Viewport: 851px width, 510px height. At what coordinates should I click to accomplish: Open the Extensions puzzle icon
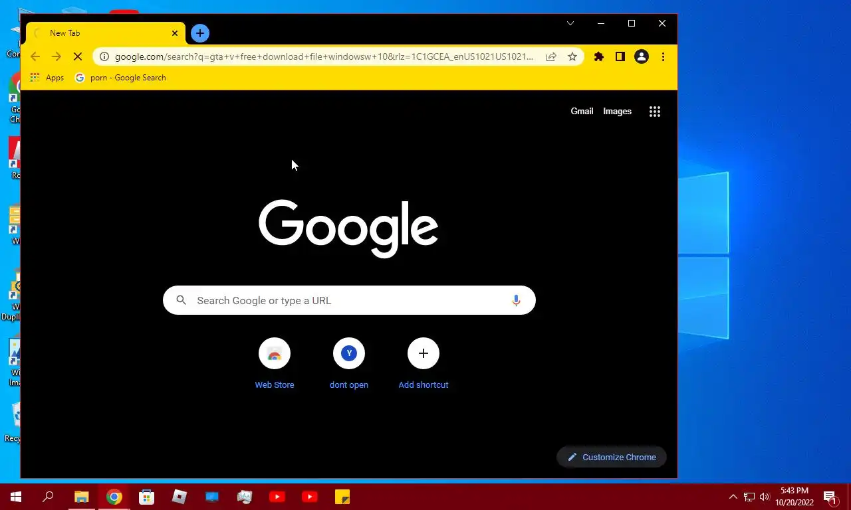tap(599, 56)
